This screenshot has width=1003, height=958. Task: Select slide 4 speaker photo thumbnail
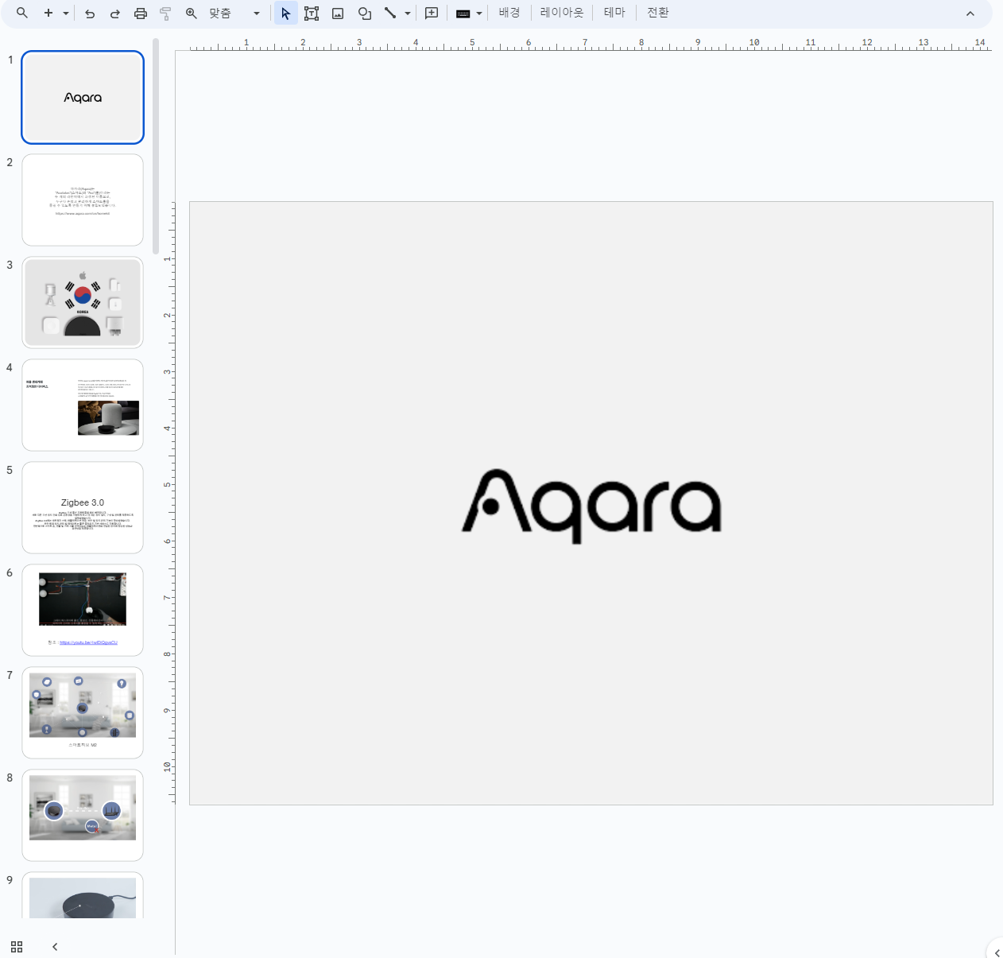point(83,405)
